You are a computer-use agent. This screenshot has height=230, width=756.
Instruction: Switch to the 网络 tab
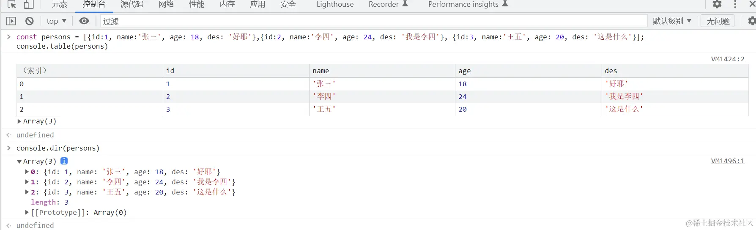(166, 5)
